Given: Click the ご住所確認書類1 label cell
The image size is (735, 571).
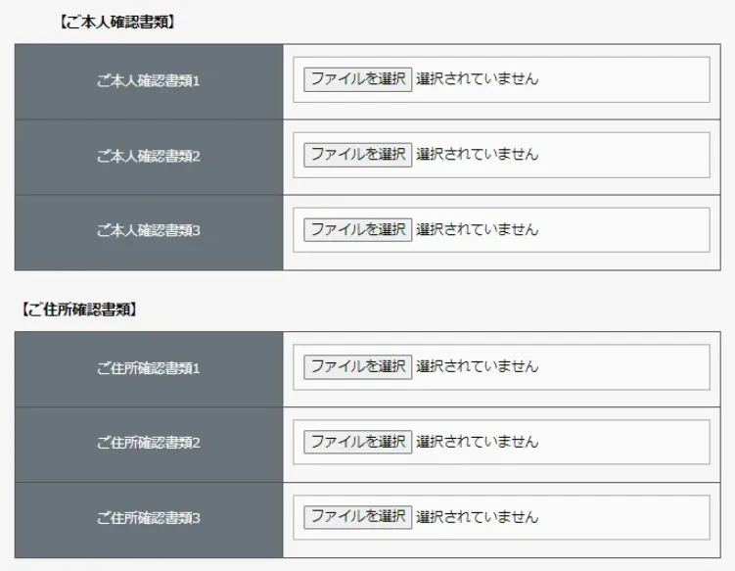Looking at the screenshot, I should (149, 368).
